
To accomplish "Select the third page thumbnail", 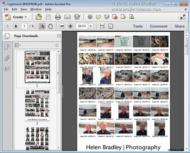I will [37, 138].
